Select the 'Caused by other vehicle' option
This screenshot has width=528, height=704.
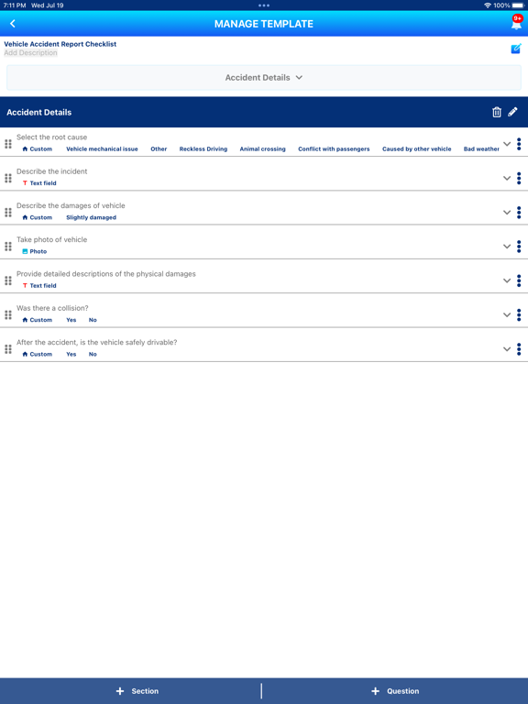(417, 149)
